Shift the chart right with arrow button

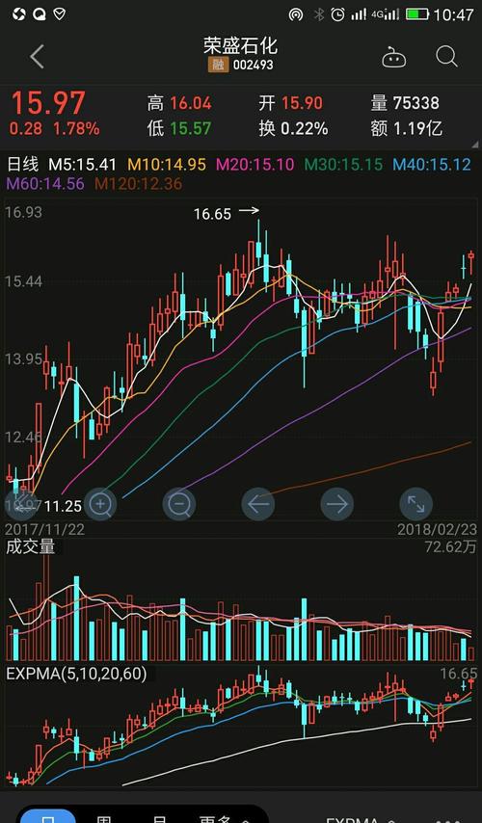(x=337, y=504)
